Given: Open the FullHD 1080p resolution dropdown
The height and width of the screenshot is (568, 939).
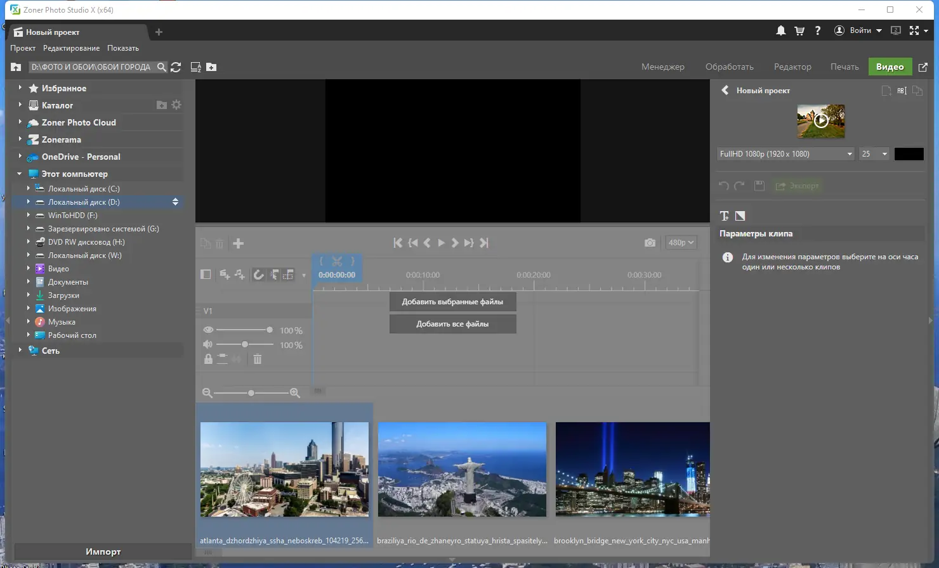Looking at the screenshot, I should 785,154.
